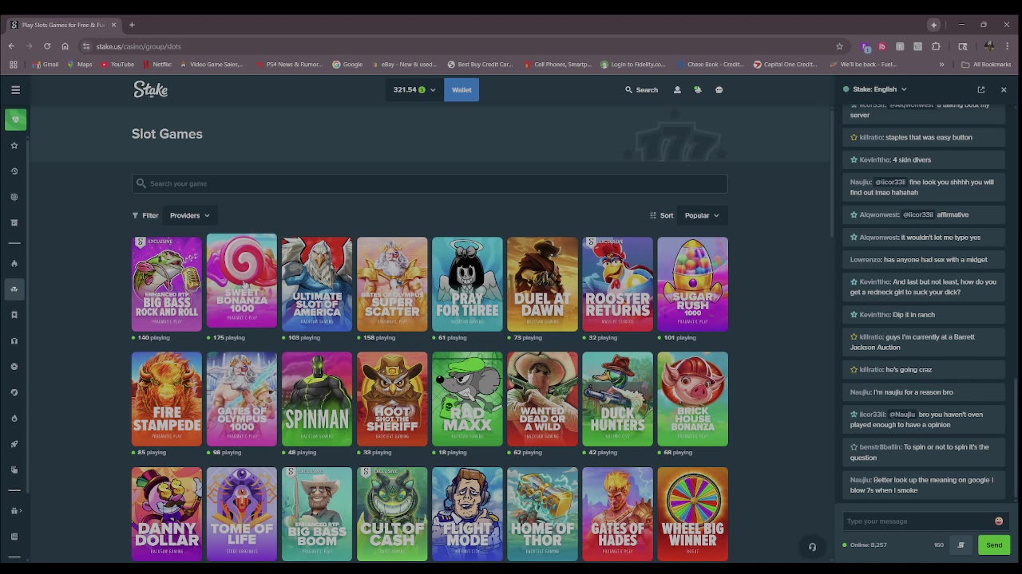Open the YouTube bookmark
This screenshot has height=574, width=1022.
coord(117,65)
